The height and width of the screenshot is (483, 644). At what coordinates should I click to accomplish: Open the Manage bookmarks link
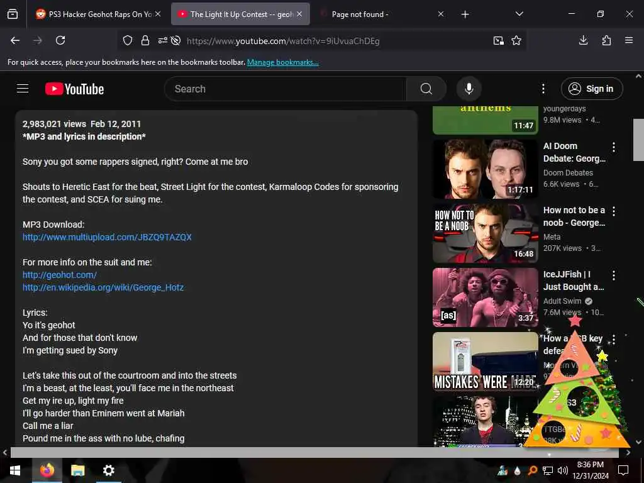pyautogui.click(x=282, y=62)
